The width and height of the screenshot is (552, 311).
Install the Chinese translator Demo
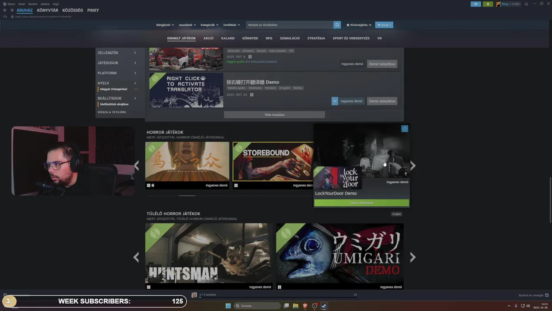[382, 101]
